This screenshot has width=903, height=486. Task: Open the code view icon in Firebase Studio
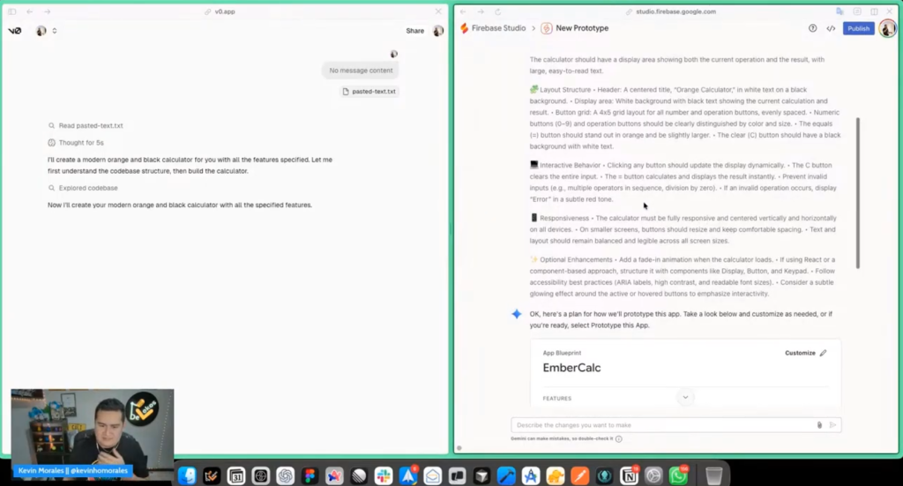pyautogui.click(x=831, y=28)
